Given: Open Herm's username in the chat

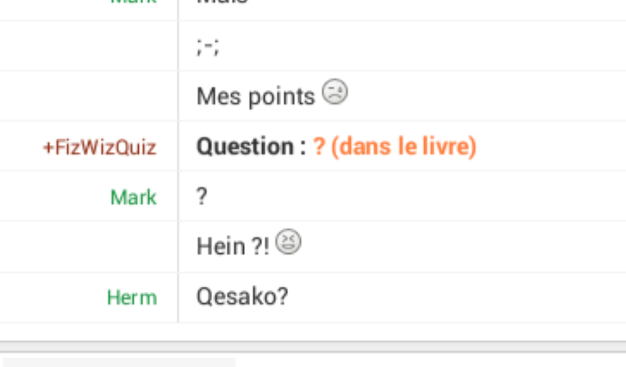Looking at the screenshot, I should pos(131,298).
